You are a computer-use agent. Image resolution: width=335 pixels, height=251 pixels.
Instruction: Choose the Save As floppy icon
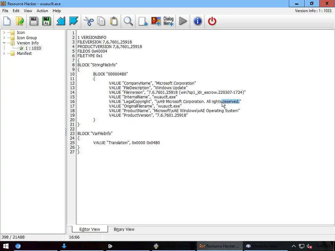pos(46,21)
